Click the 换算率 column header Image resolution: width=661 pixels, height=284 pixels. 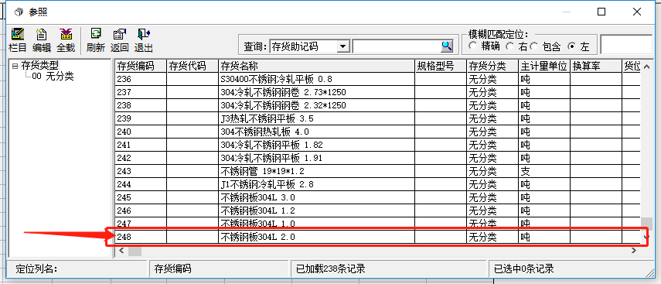point(596,66)
